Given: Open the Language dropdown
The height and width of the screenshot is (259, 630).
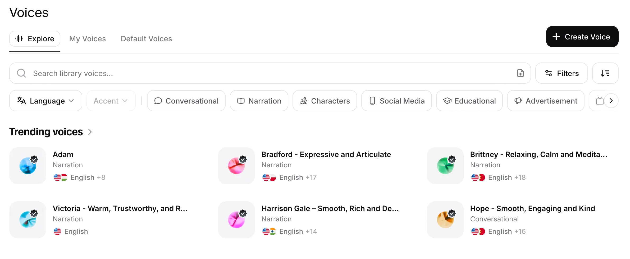Looking at the screenshot, I should 45,101.
